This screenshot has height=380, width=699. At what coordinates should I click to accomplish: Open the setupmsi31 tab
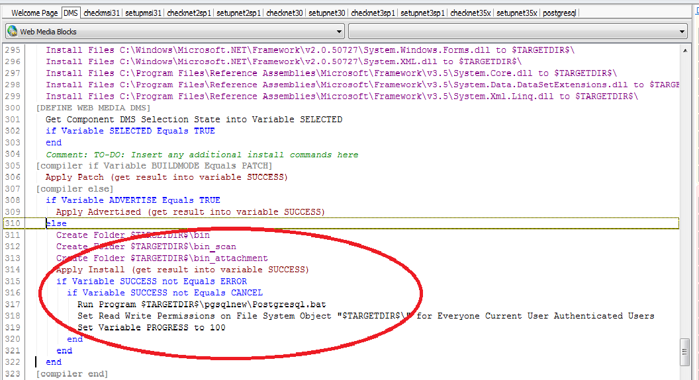(143, 13)
